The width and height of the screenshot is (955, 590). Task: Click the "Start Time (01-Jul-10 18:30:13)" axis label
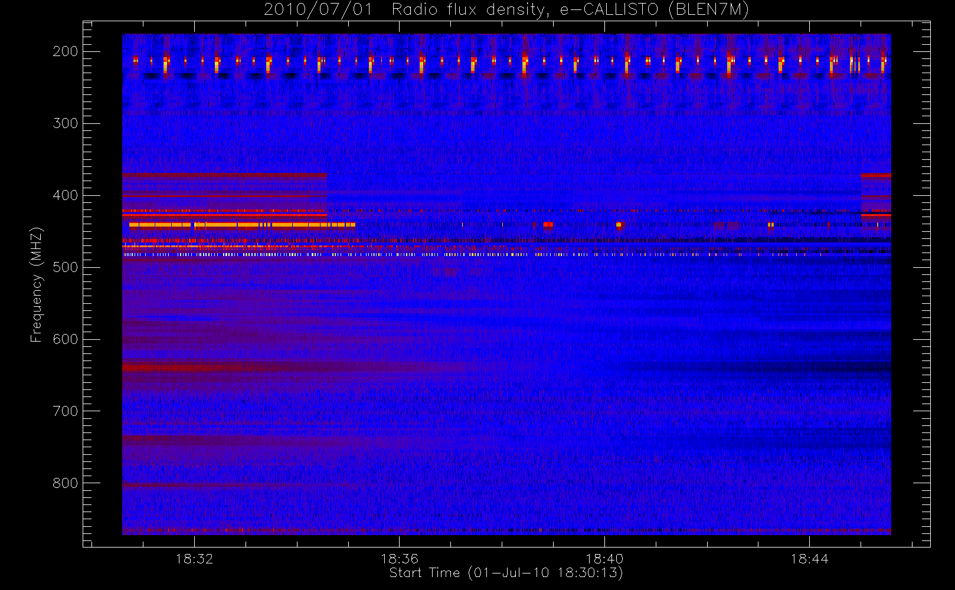pos(506,573)
